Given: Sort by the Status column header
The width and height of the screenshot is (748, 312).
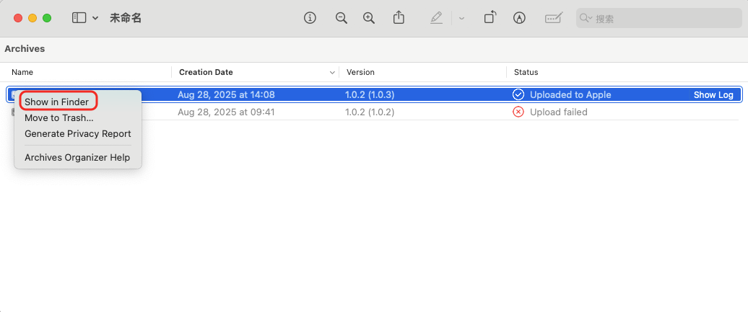Looking at the screenshot, I should pos(526,72).
